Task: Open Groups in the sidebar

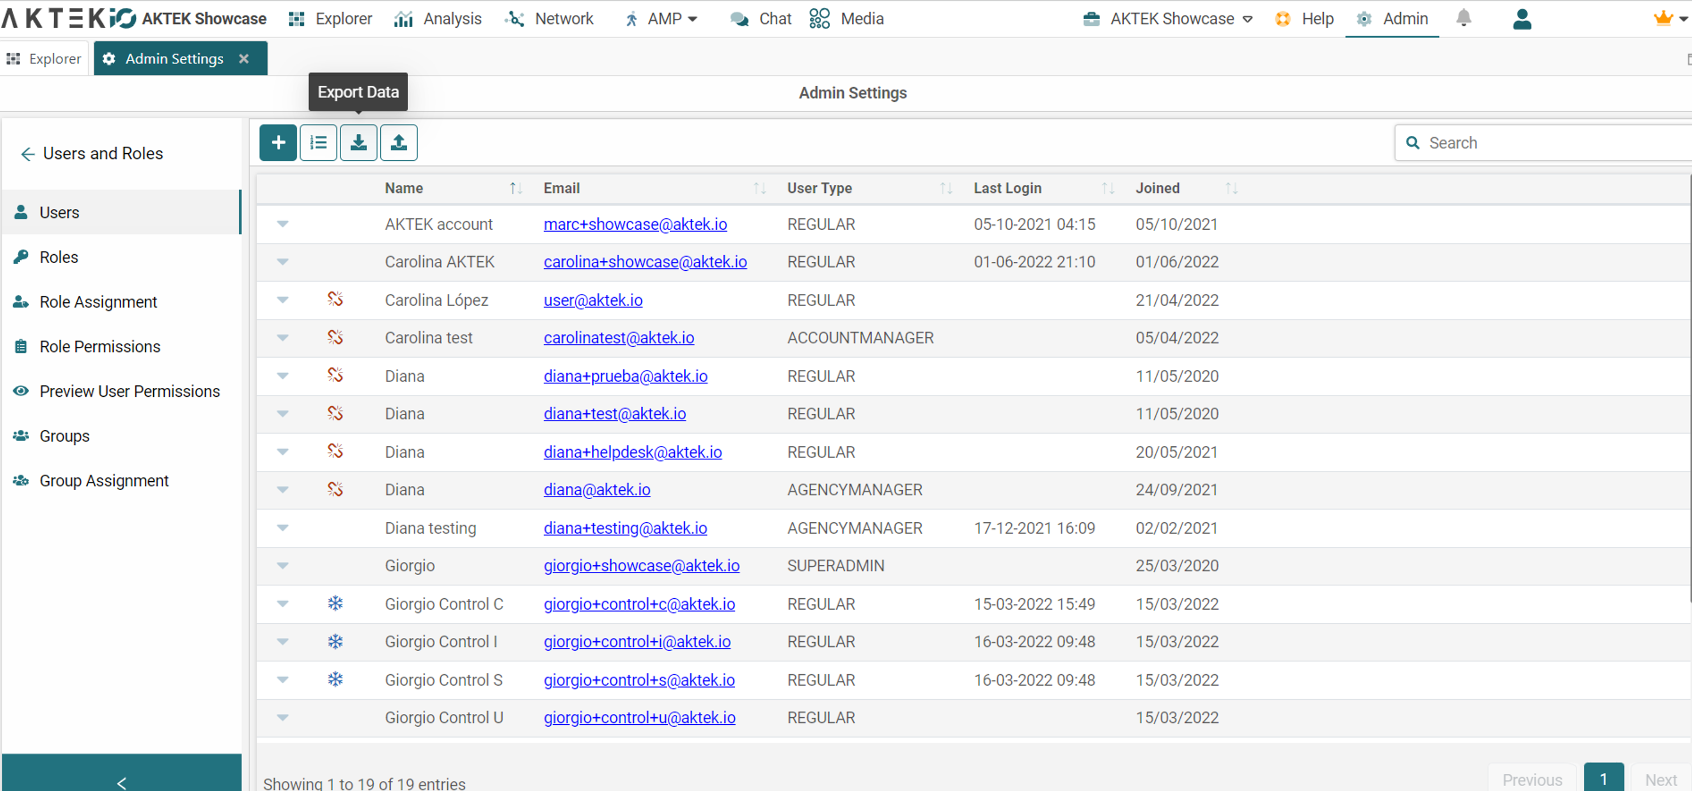Action: tap(122, 436)
